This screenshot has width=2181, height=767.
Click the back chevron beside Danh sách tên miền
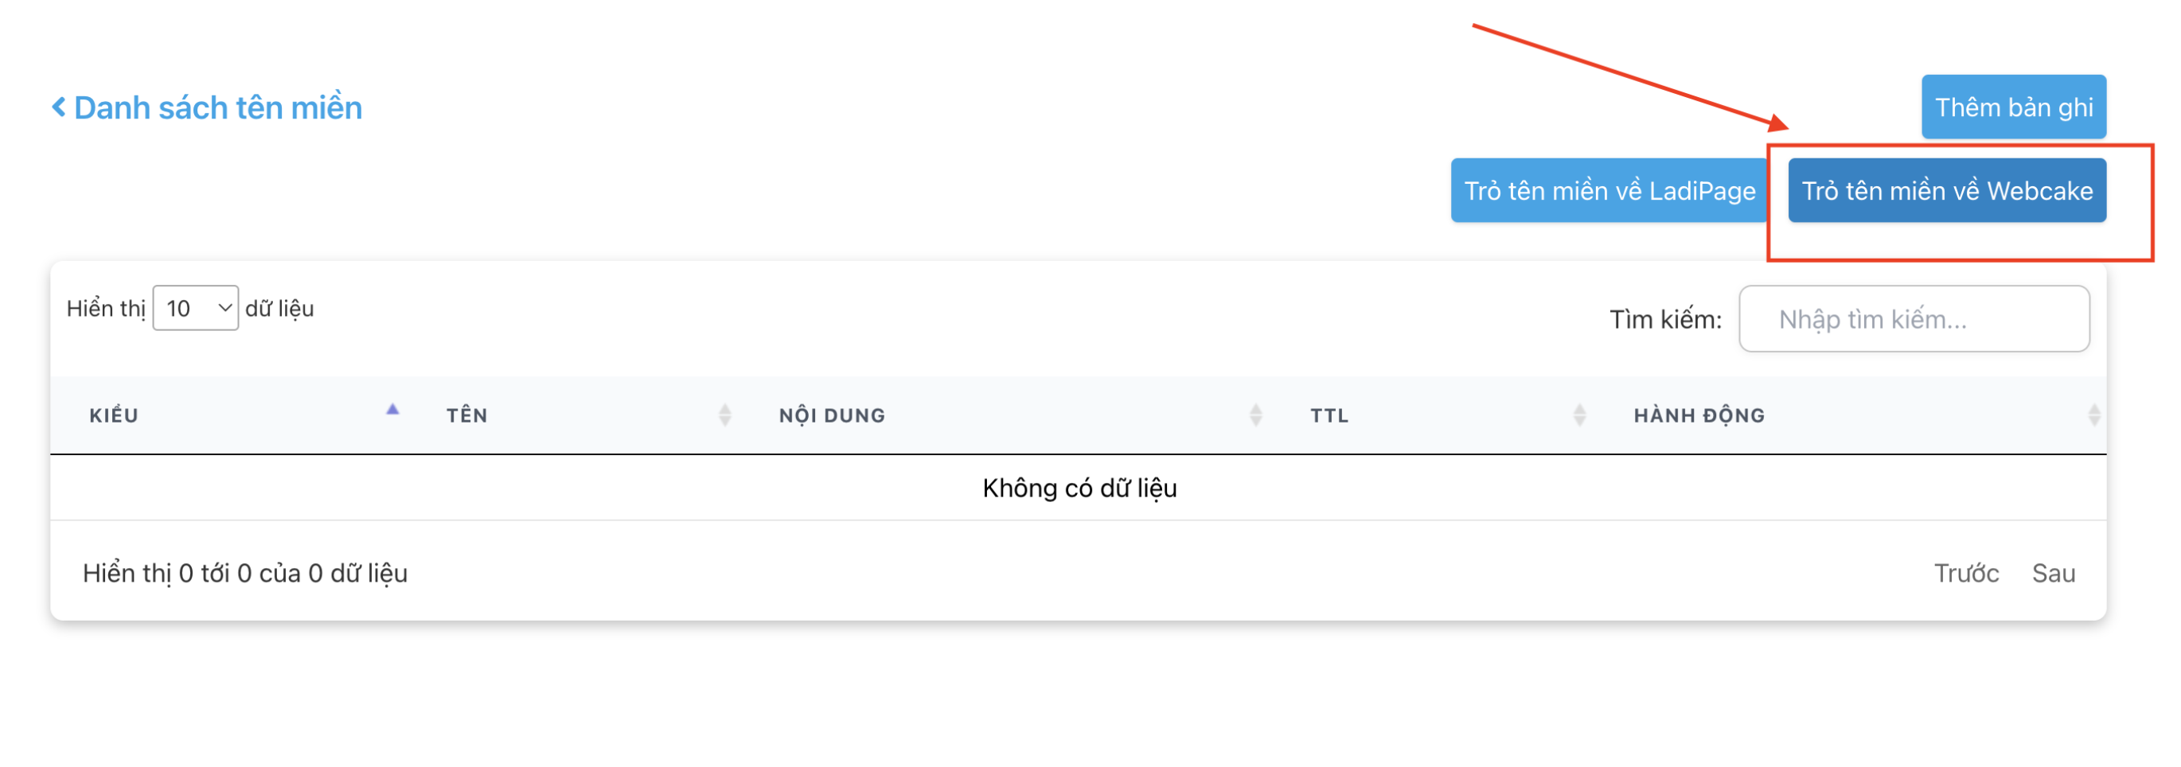[x=58, y=107]
